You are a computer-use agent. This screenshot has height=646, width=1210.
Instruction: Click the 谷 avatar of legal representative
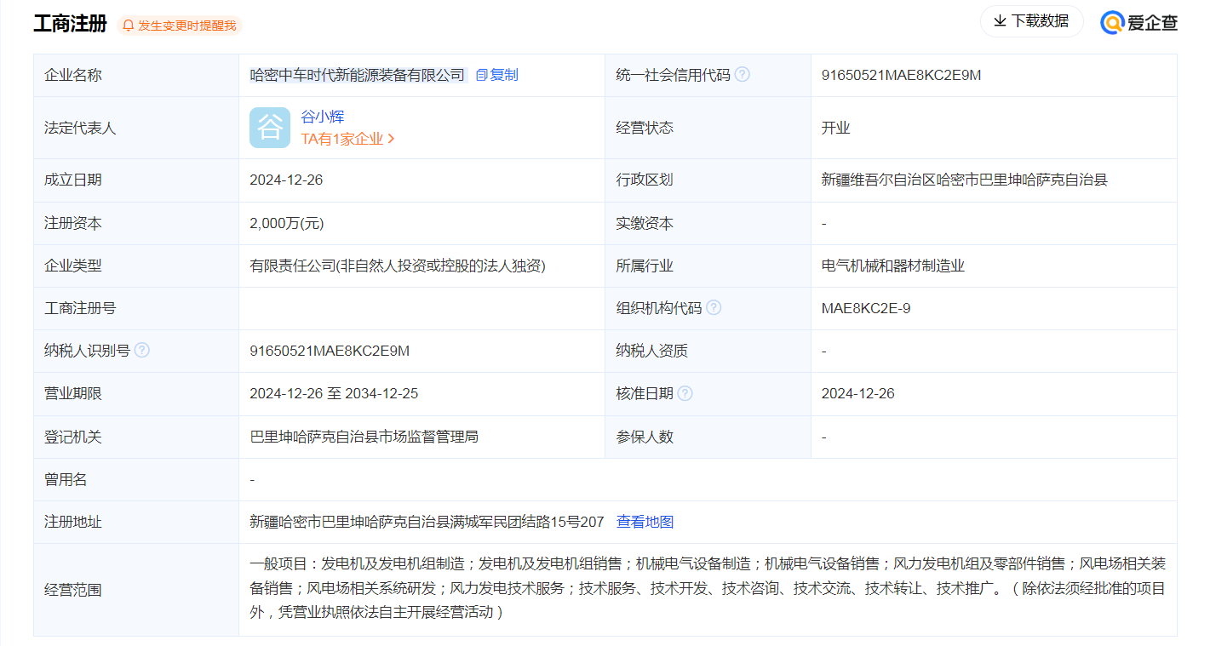tap(270, 128)
